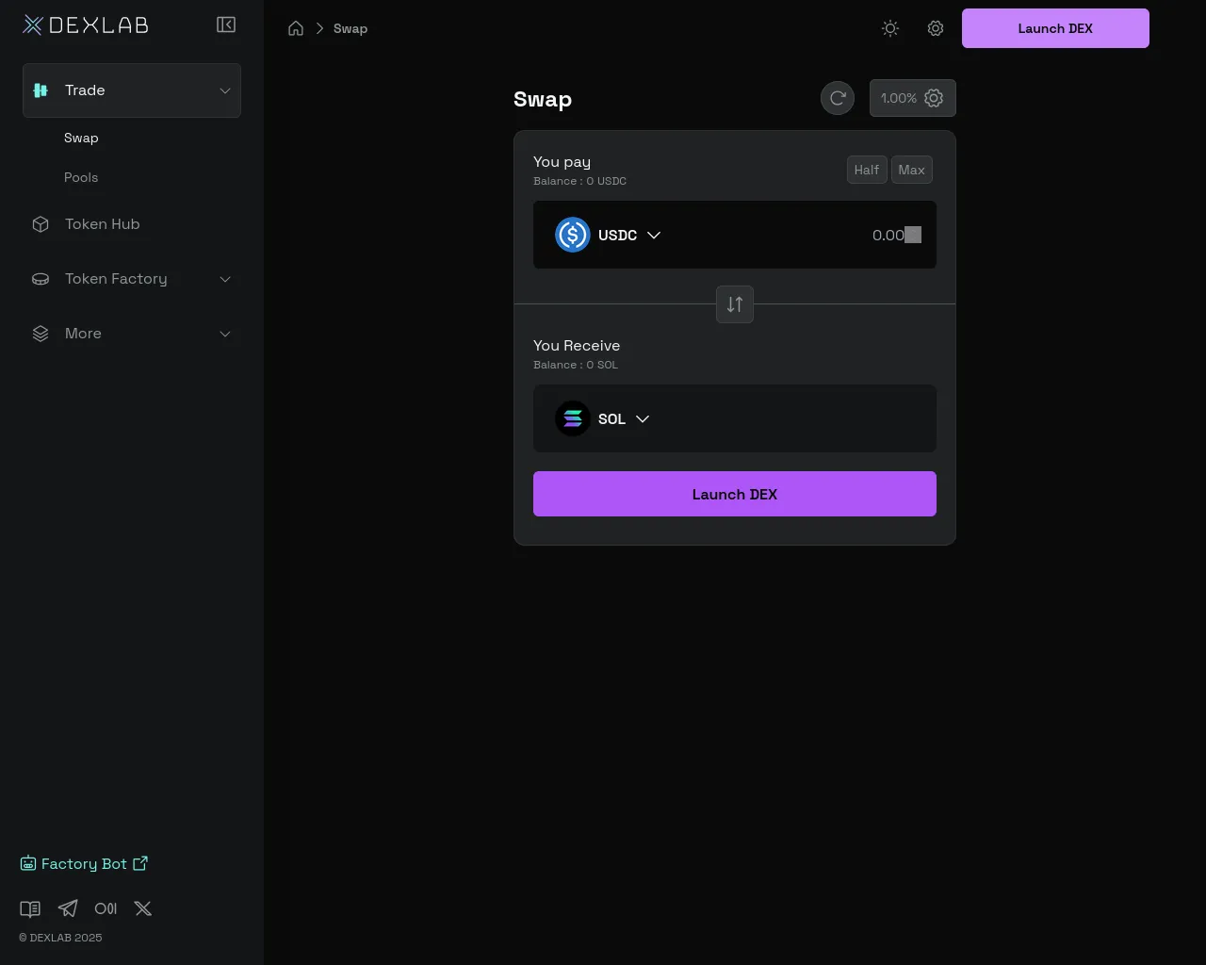Open the Pools sidebar item

tap(81, 177)
